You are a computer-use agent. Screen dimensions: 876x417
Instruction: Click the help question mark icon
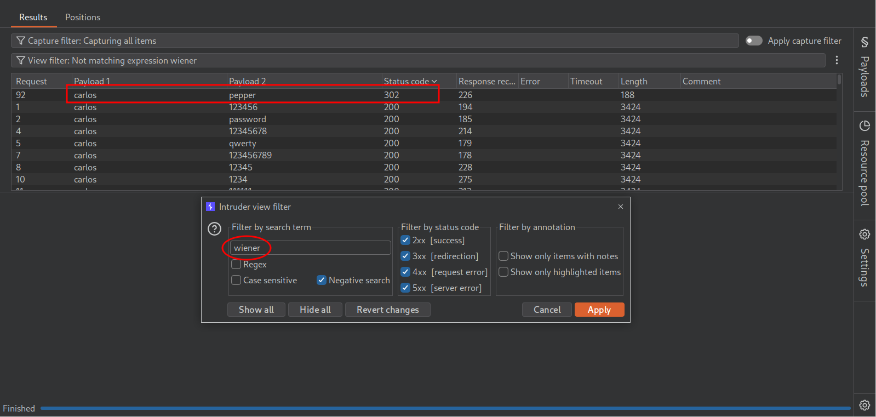(215, 229)
